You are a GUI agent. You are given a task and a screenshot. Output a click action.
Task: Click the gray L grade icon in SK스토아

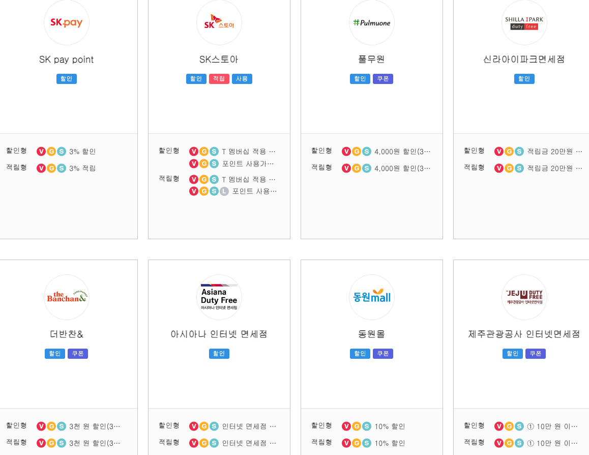224,191
